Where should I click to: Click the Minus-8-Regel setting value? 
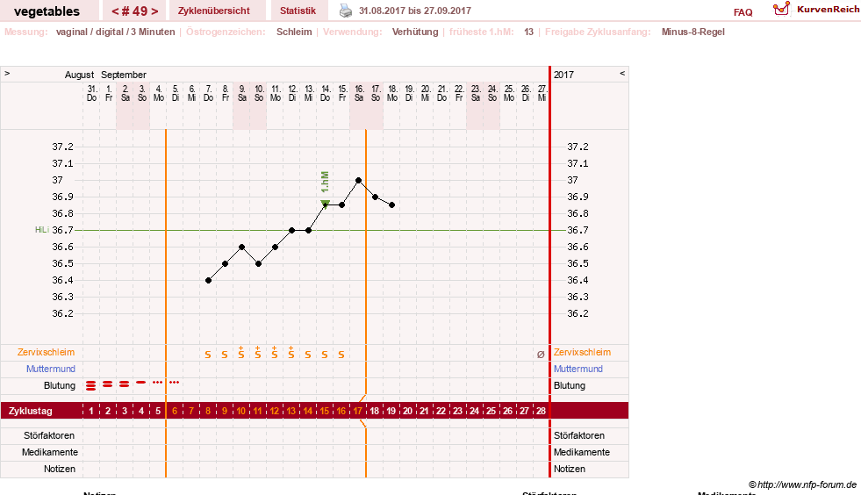pos(693,32)
